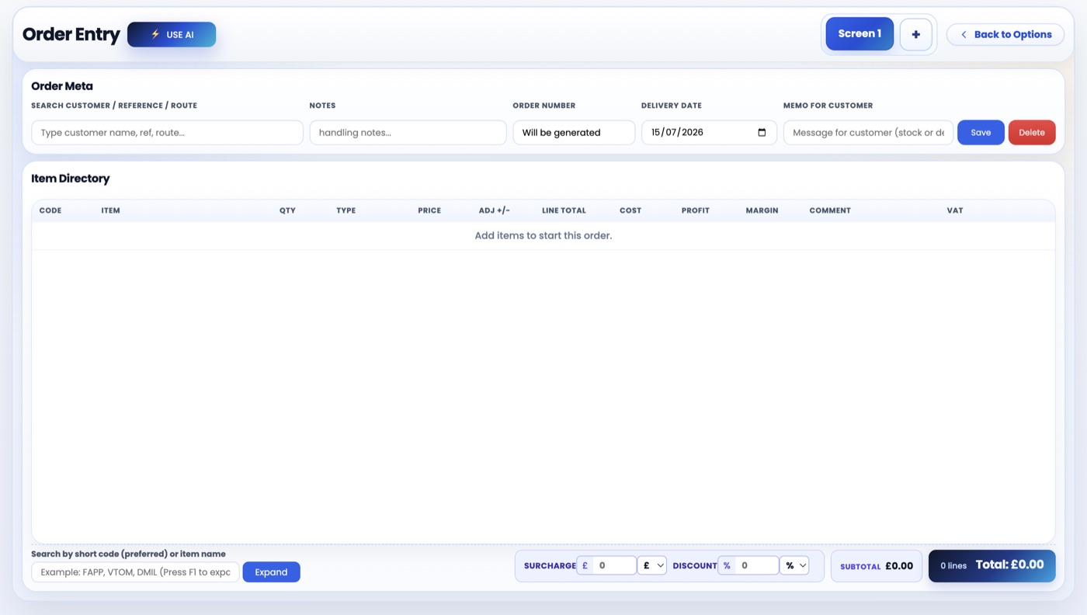Click the COST column header

click(x=630, y=210)
